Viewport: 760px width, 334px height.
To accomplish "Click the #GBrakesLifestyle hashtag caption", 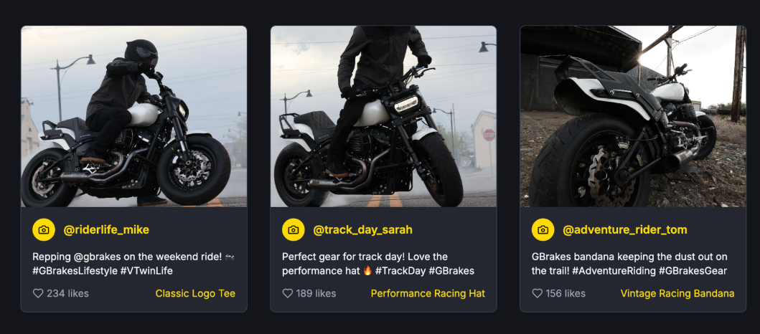I will coord(75,271).
